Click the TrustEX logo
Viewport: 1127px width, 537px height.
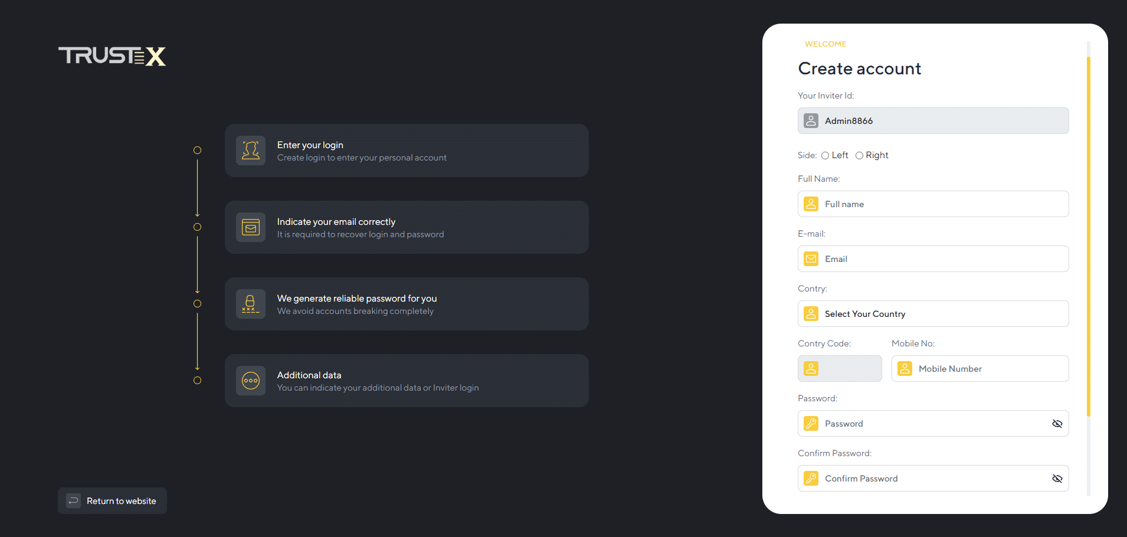click(112, 56)
